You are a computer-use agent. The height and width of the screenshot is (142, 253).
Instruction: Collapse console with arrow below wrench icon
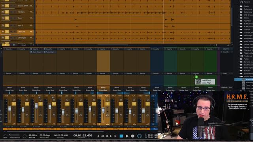click(1, 52)
